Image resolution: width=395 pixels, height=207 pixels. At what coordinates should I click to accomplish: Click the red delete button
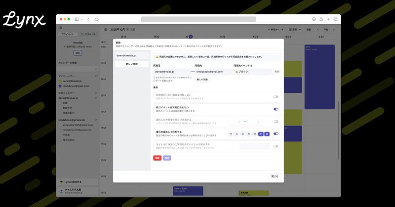[157, 158]
